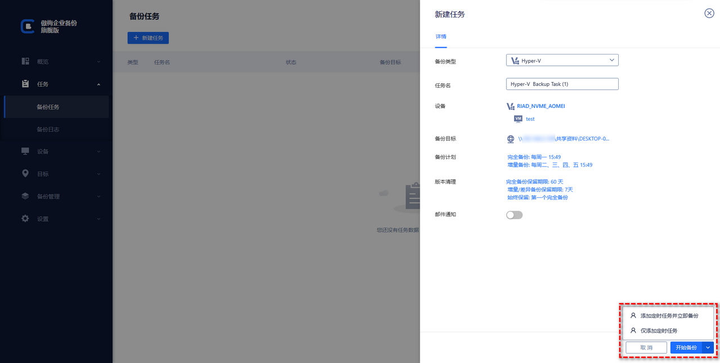Open the 备份类型 Hyper-V dropdown
720x363 pixels.
(x=562, y=60)
